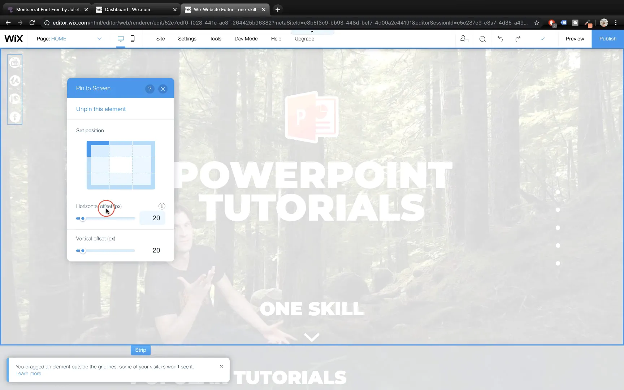Redo the last action

tap(518, 39)
